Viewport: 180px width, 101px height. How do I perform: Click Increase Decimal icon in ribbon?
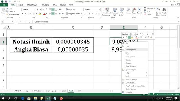point(96,14)
